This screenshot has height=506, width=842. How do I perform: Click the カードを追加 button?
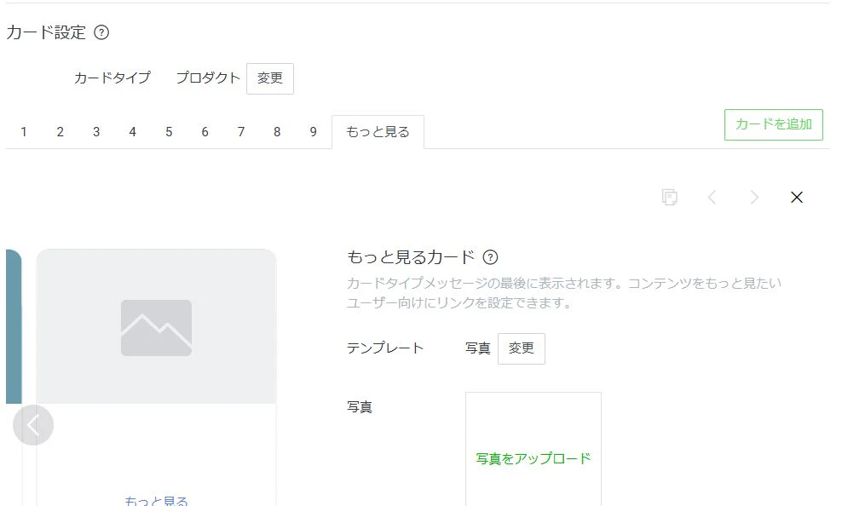tap(774, 125)
